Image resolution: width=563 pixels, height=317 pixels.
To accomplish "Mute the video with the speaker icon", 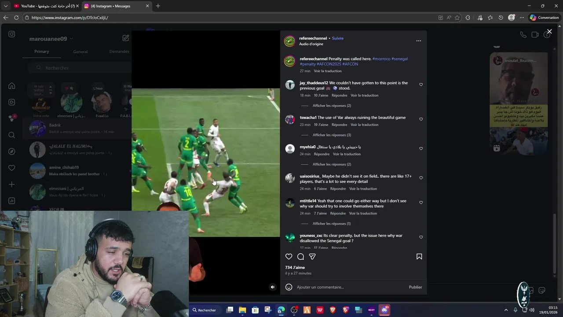I will 272,287.
